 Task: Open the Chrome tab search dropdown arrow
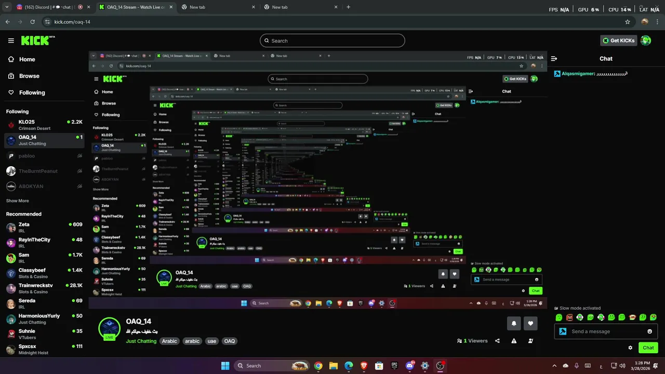click(x=7, y=7)
